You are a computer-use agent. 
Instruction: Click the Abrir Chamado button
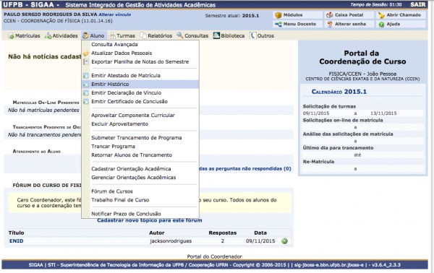tap(401, 15)
